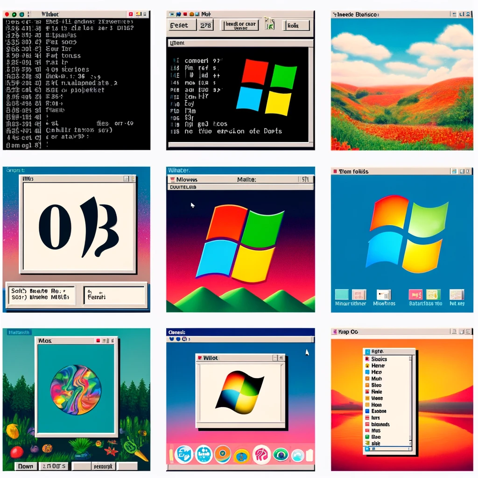The image size is (478, 478).
Task: Open the yellow circle dock icon
Action: click(x=242, y=457)
